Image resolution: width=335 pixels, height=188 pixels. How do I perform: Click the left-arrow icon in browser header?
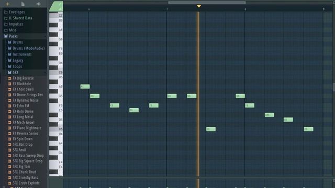pyautogui.click(x=38, y=4)
